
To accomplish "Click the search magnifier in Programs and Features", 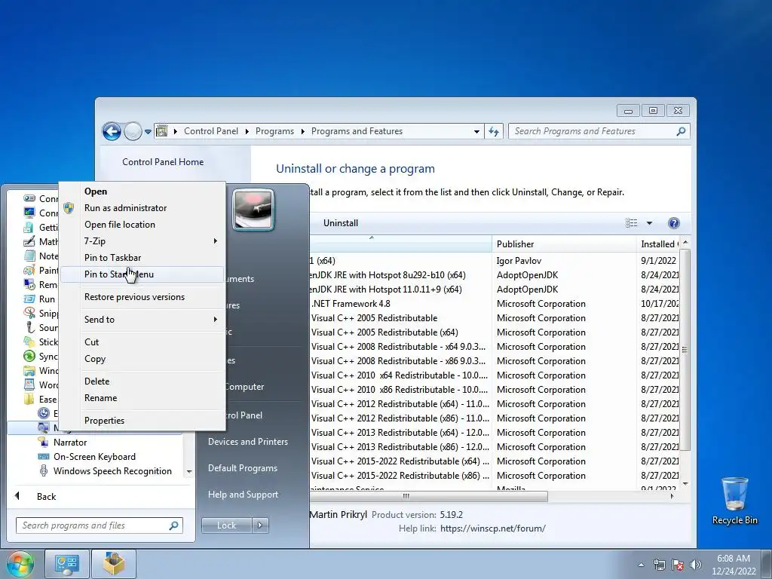I will pos(681,131).
